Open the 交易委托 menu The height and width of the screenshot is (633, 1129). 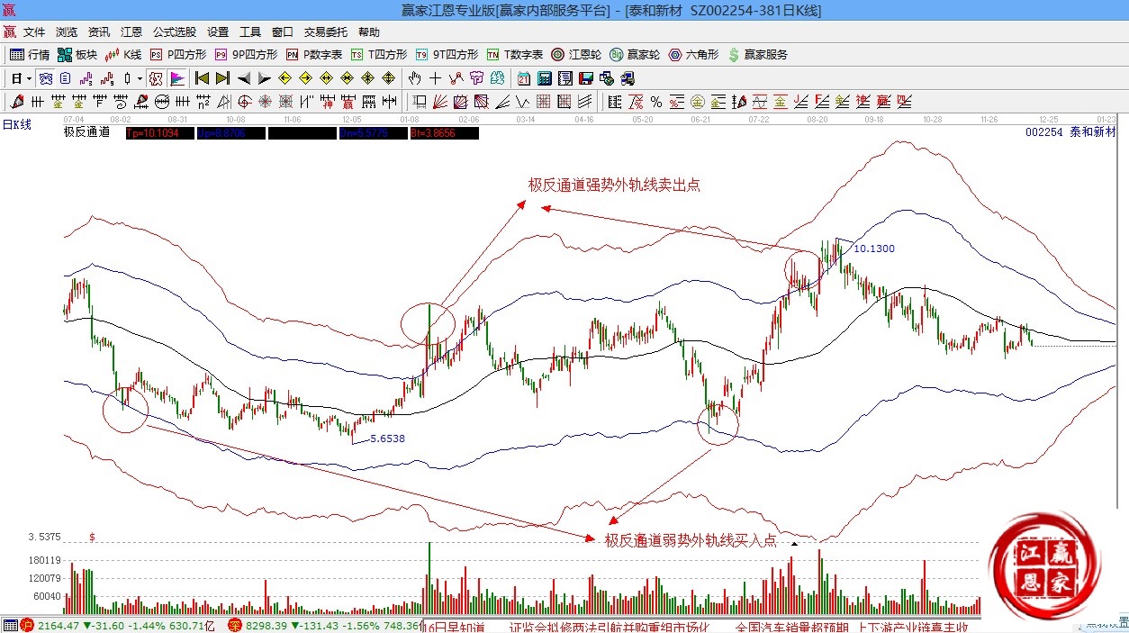[326, 32]
